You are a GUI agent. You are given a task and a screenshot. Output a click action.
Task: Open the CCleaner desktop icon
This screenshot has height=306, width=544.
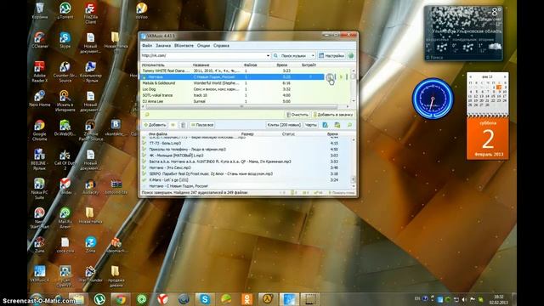tap(40, 40)
